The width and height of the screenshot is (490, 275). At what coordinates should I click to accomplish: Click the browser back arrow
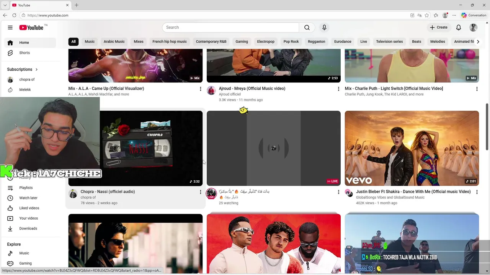coord(5,15)
